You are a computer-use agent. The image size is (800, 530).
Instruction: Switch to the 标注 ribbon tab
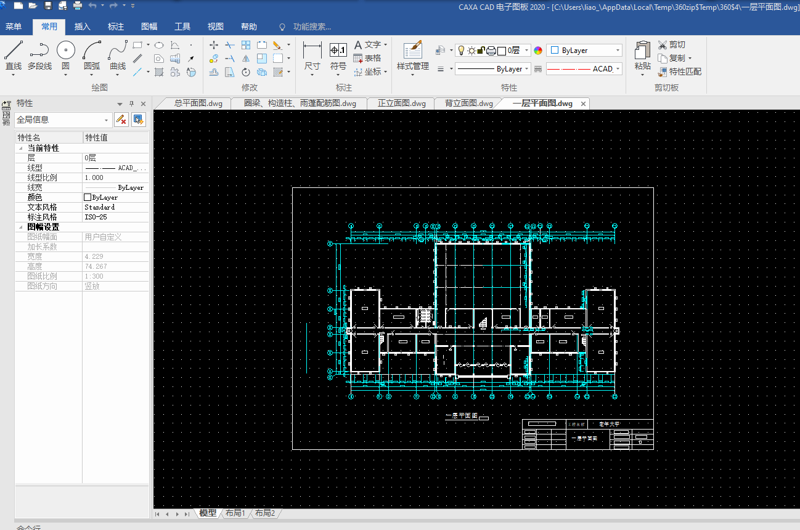(116, 26)
